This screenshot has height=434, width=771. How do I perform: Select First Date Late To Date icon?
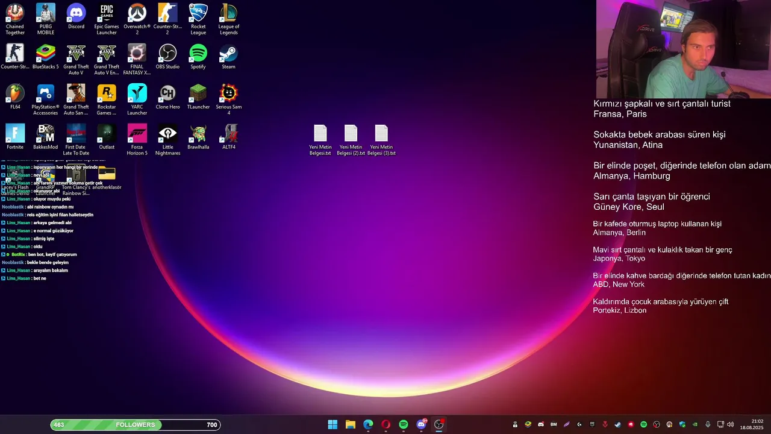click(76, 140)
